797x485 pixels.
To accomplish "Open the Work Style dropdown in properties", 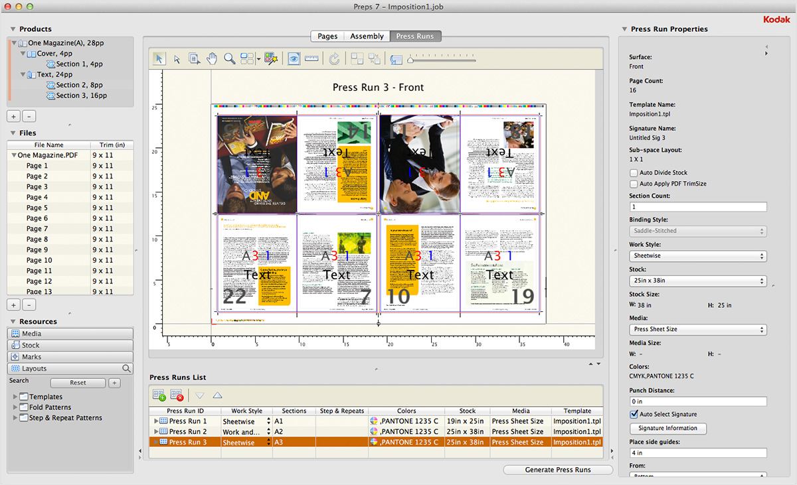I will point(697,256).
